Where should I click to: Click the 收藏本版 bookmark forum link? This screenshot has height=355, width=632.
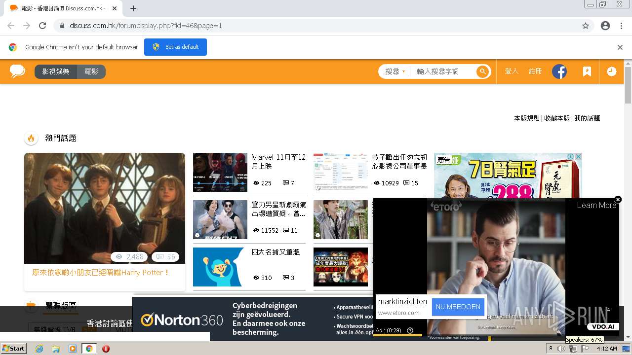point(557,118)
